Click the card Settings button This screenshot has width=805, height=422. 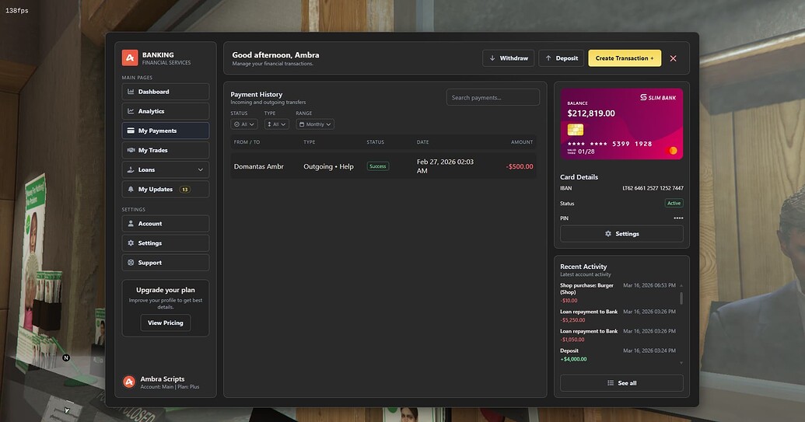tap(621, 234)
